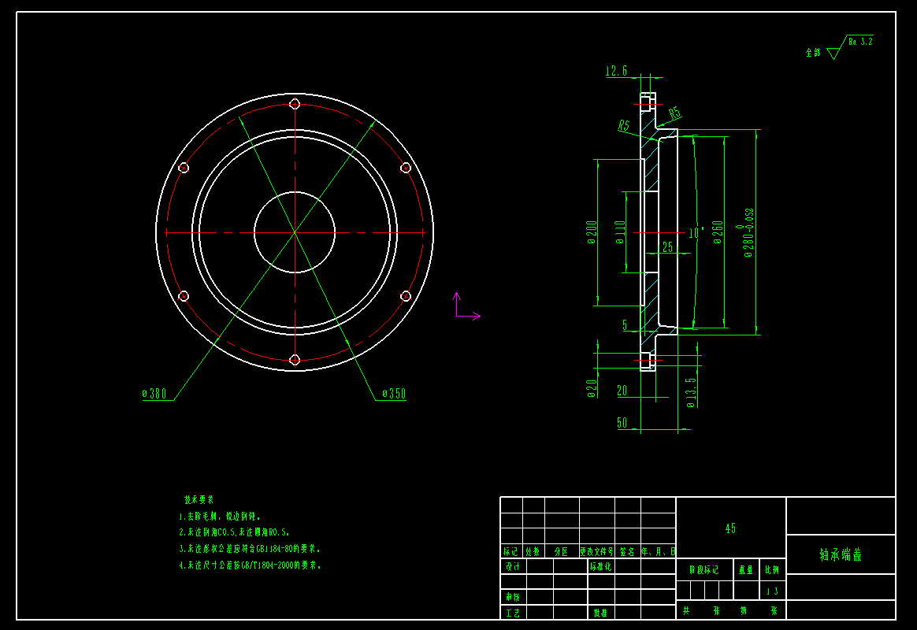This screenshot has height=630, width=917.
Task: Select the bottom bolt hole in the front view
Action: pyautogui.click(x=295, y=359)
